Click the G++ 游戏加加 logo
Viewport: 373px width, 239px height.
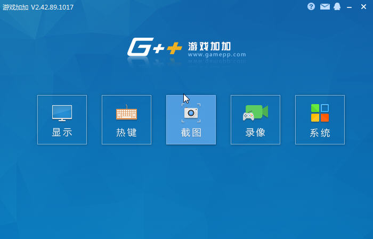pyautogui.click(x=186, y=47)
